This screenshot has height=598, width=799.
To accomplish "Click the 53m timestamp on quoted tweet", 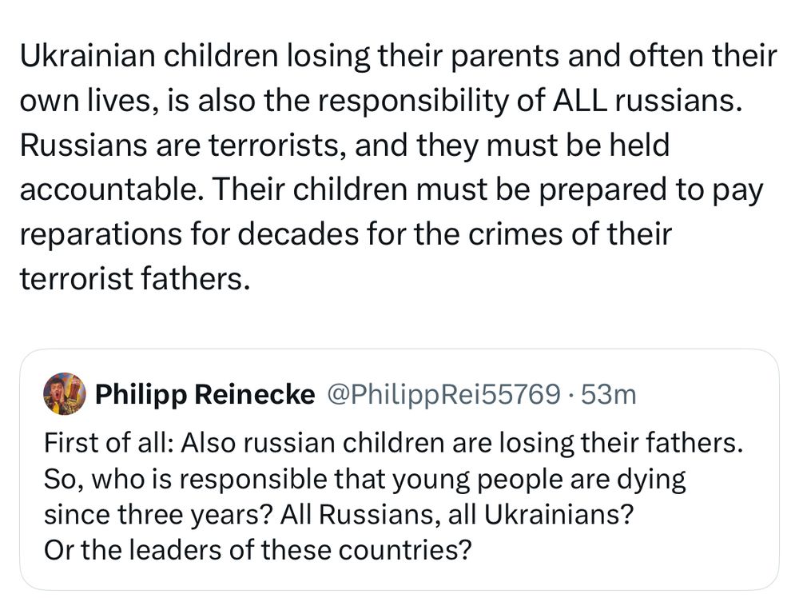I will tap(608, 394).
